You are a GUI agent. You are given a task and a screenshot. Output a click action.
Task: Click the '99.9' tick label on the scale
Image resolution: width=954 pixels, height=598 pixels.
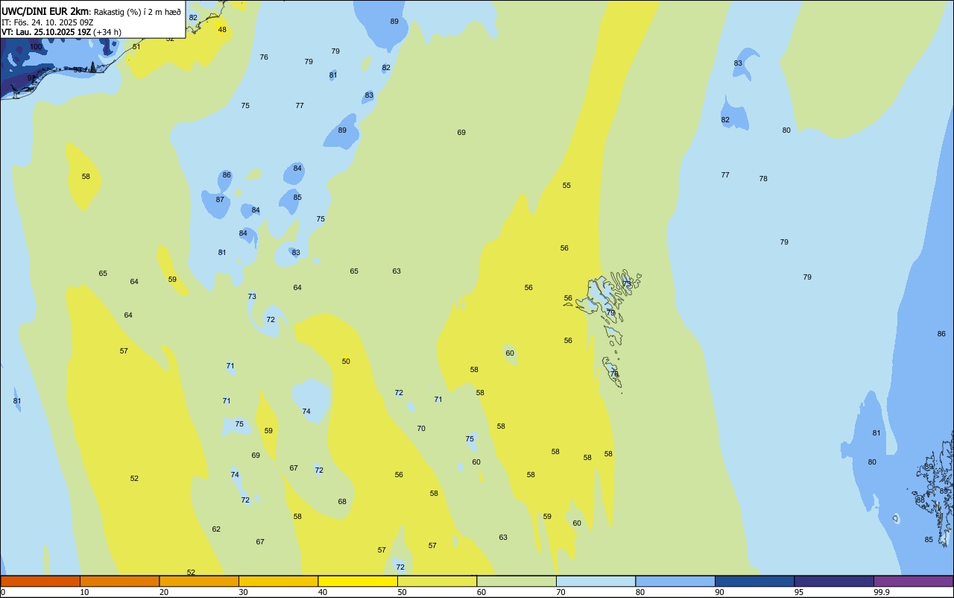click(x=882, y=592)
